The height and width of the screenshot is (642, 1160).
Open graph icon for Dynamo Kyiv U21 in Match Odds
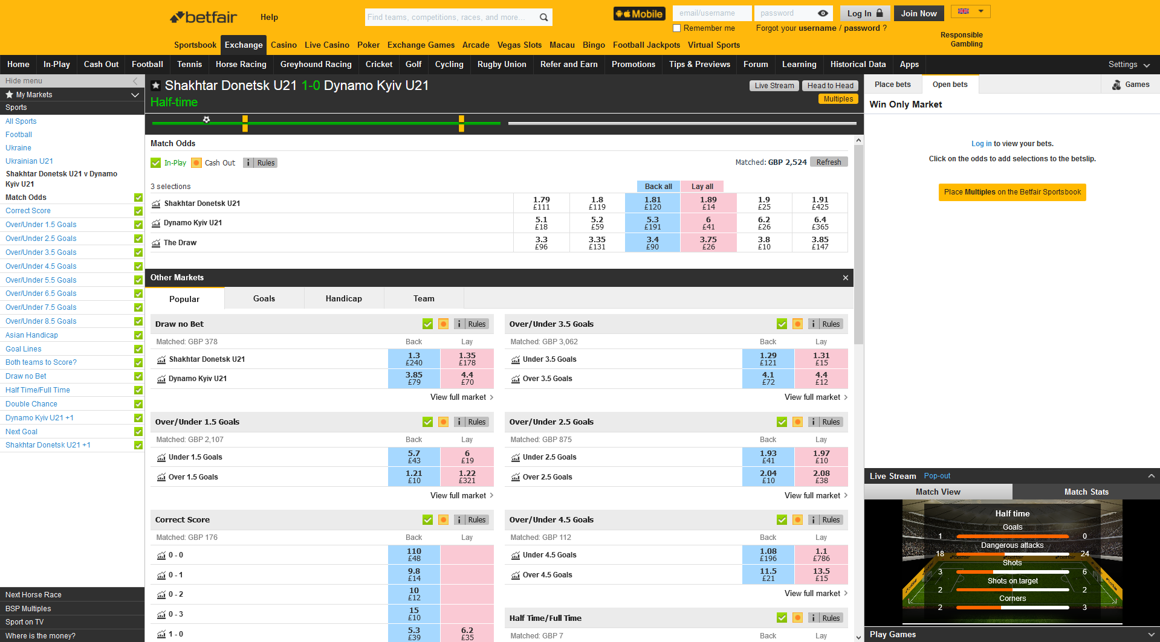point(156,223)
